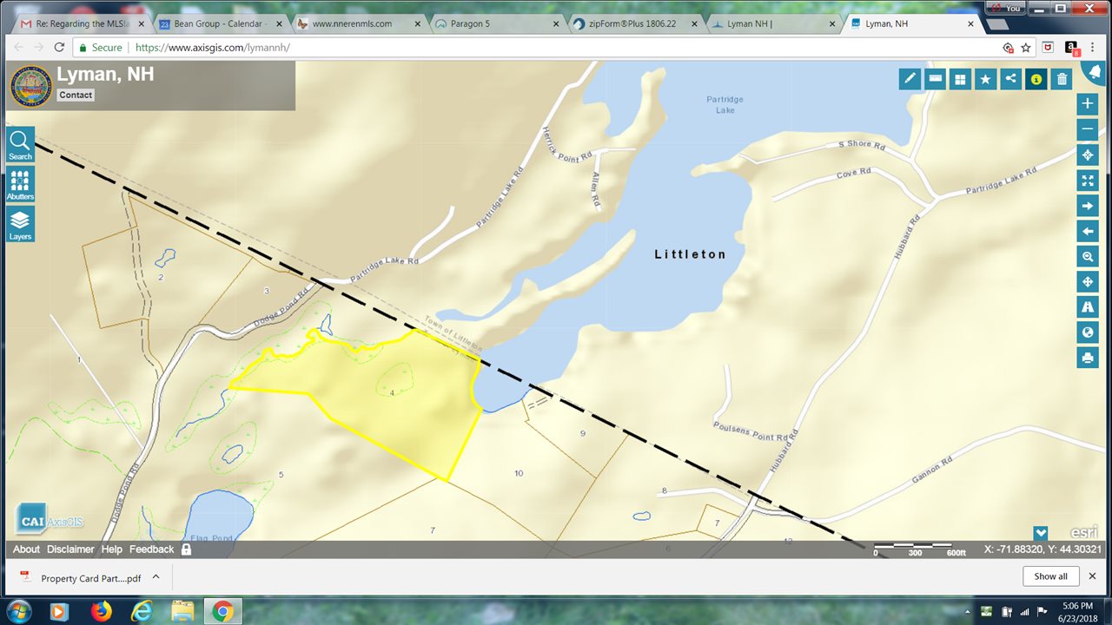Toggle the street view road icon
The width and height of the screenshot is (1112, 625).
(x=1088, y=306)
